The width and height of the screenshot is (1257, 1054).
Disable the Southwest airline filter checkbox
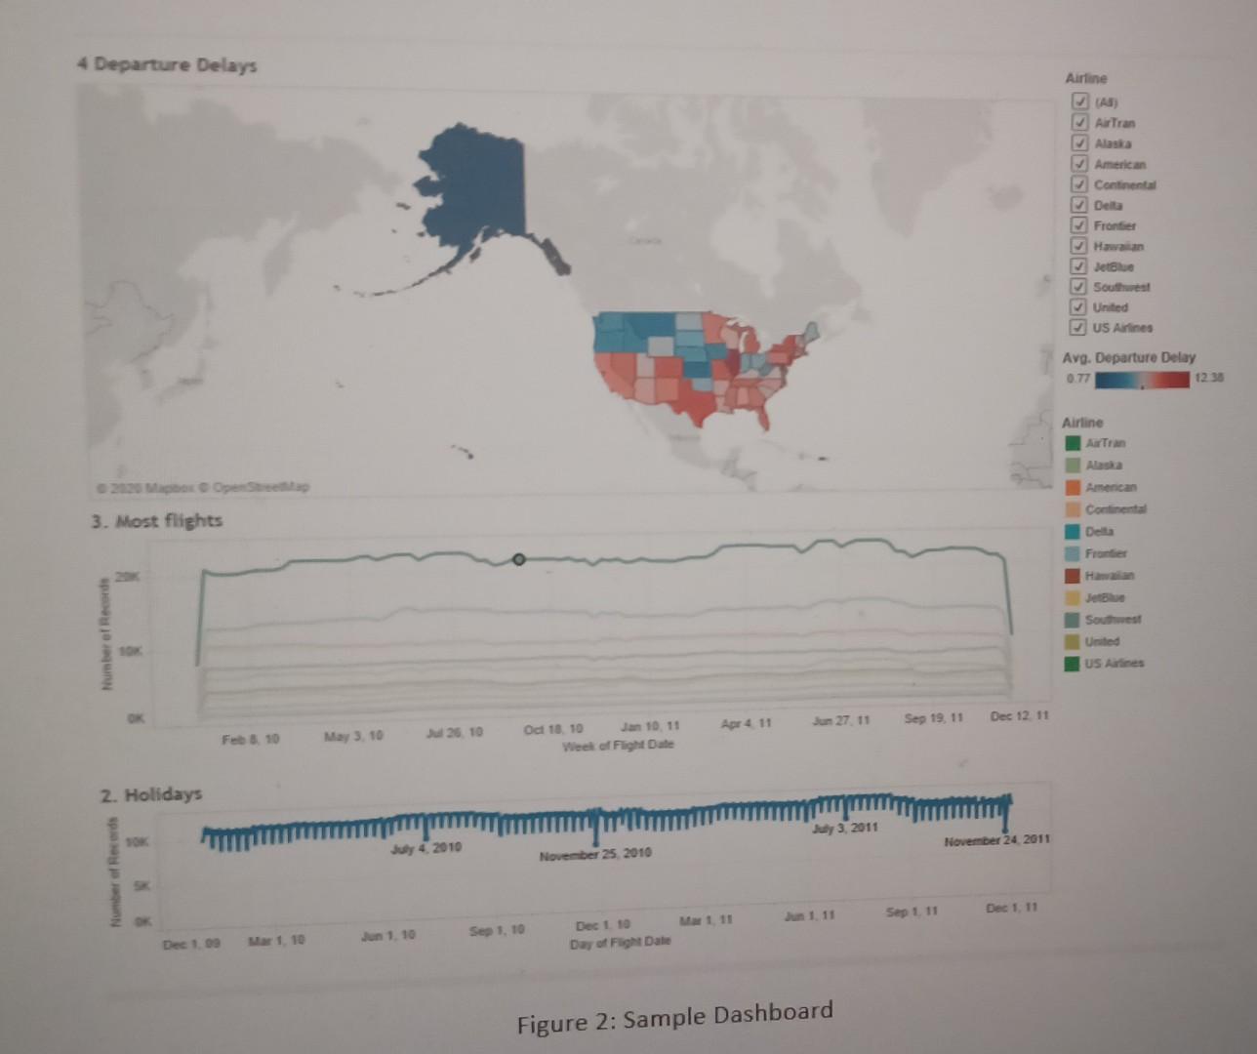1078,287
